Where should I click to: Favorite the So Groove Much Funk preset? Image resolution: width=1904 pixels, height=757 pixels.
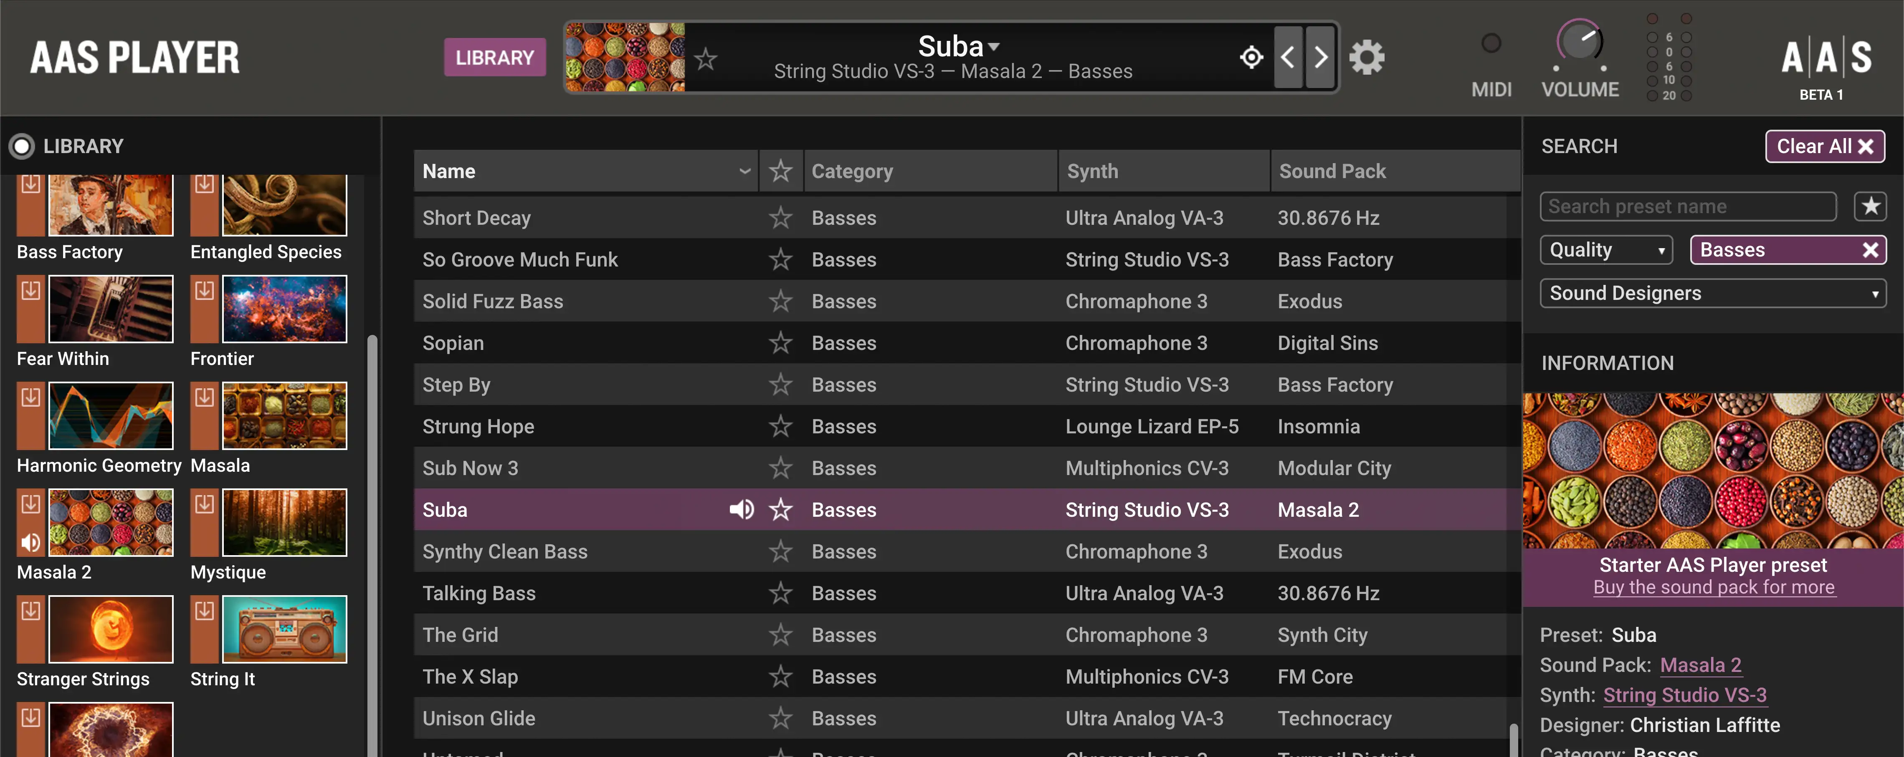[780, 259]
